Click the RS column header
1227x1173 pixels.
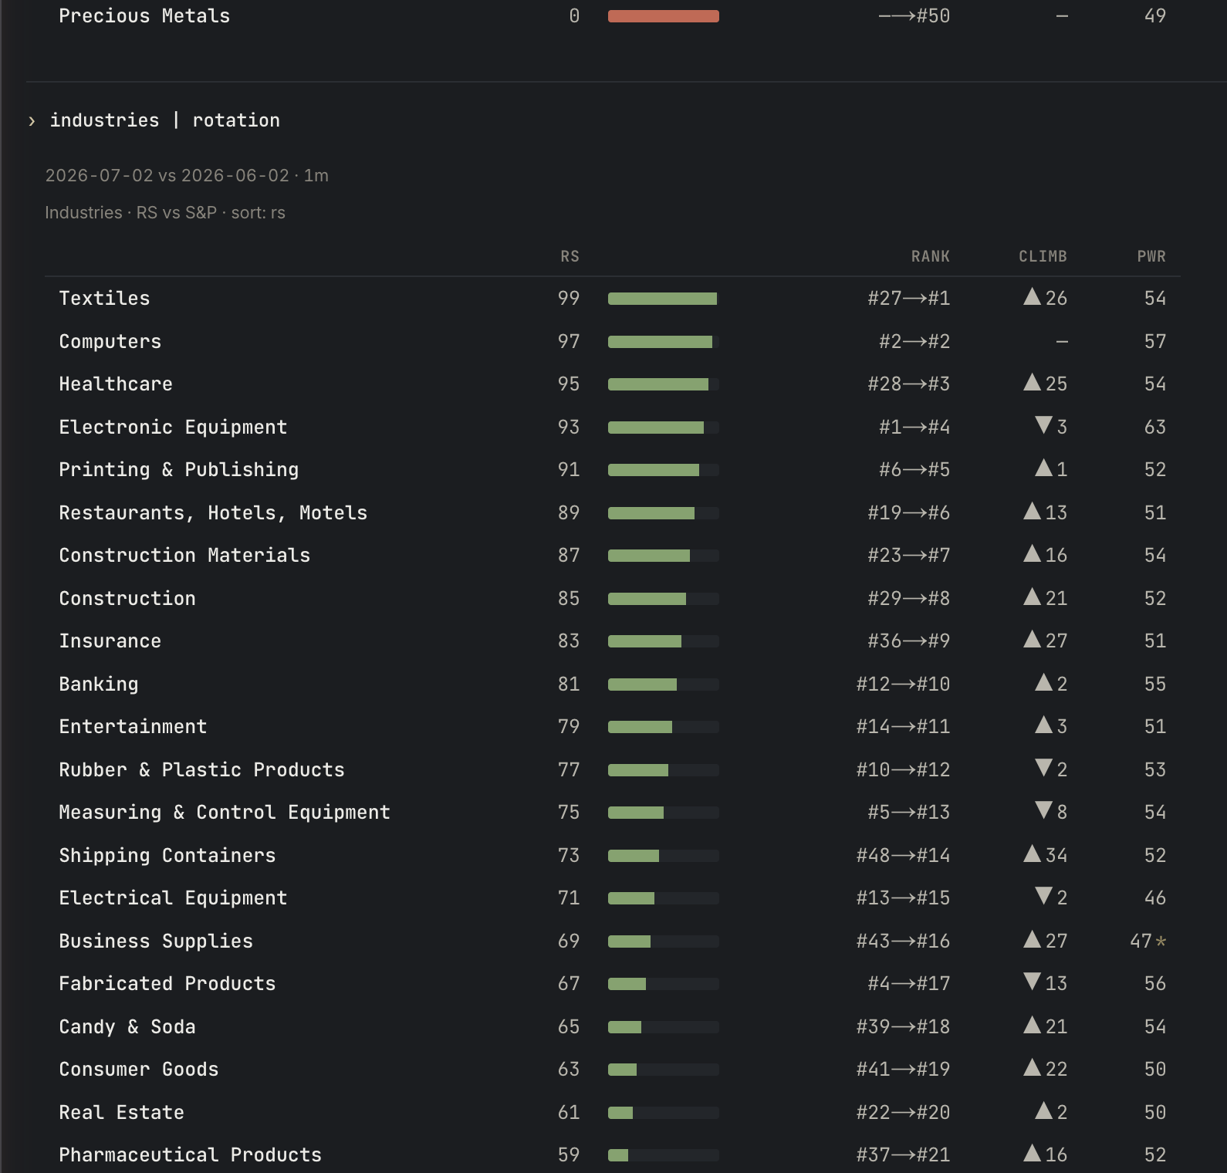click(x=570, y=256)
